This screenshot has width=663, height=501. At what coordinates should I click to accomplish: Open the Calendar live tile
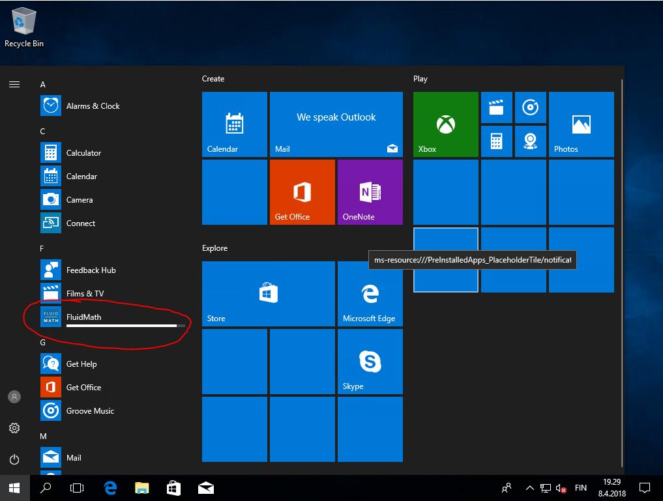click(235, 124)
